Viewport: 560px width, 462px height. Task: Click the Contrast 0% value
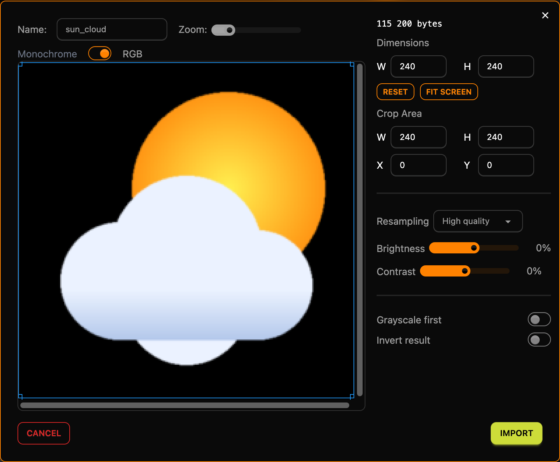pyautogui.click(x=534, y=271)
